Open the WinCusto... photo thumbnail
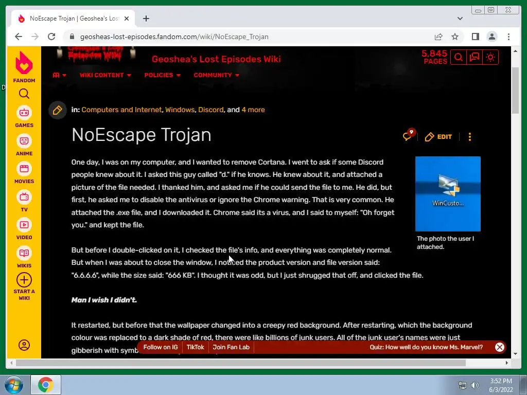 tap(448, 194)
